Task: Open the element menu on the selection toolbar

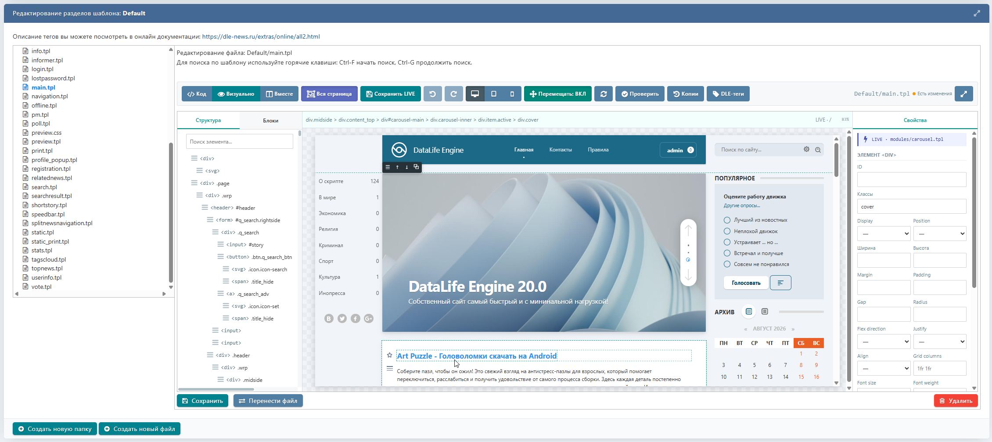Action: pos(388,167)
